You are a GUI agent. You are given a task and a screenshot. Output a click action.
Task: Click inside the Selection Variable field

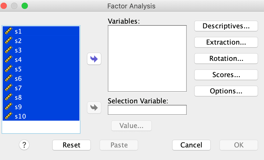(147, 110)
